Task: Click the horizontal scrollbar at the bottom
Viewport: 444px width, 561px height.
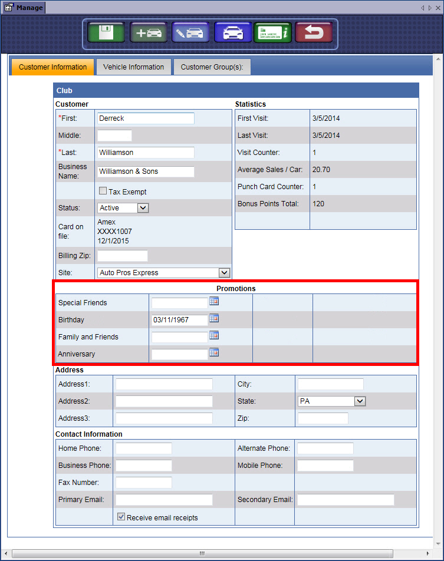Action: point(202,553)
